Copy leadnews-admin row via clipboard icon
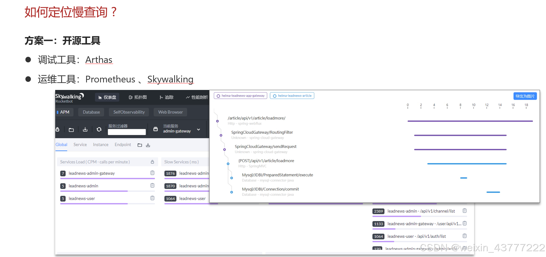 point(152,185)
